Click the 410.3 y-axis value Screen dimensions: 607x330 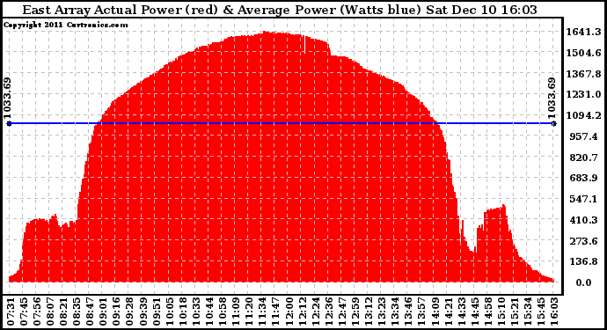click(584, 220)
